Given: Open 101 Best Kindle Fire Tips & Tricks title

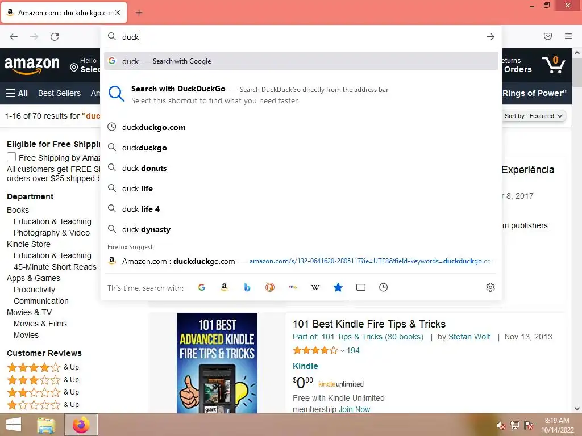Looking at the screenshot, I should [369, 324].
